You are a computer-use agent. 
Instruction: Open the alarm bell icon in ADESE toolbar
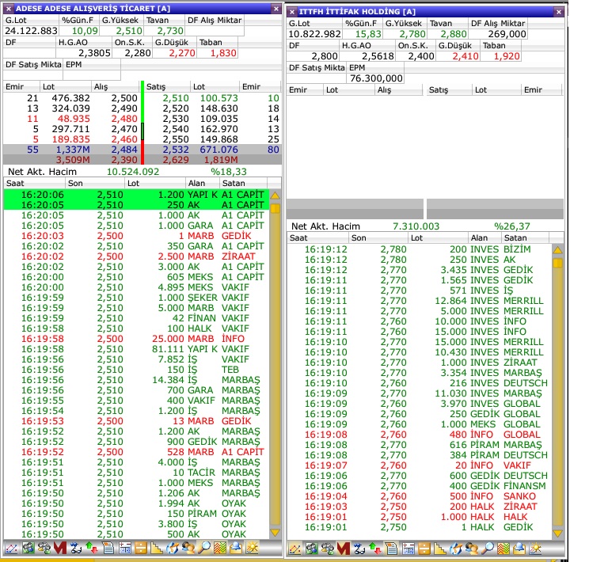click(x=236, y=548)
